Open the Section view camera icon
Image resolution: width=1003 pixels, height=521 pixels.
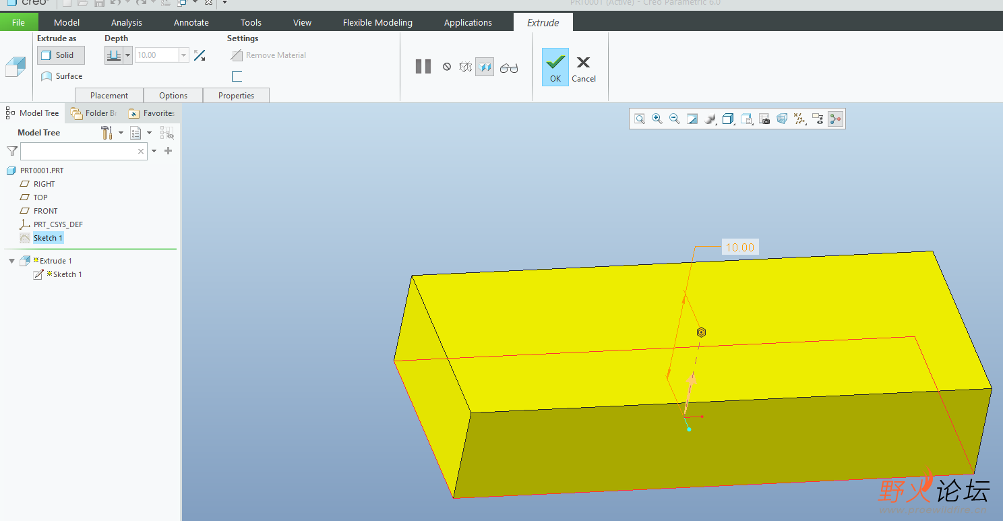tap(764, 119)
